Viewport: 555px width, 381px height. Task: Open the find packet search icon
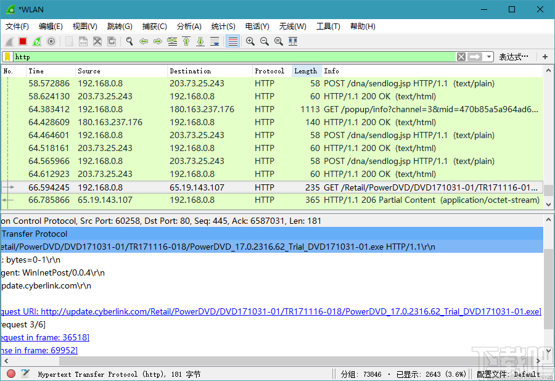click(128, 41)
